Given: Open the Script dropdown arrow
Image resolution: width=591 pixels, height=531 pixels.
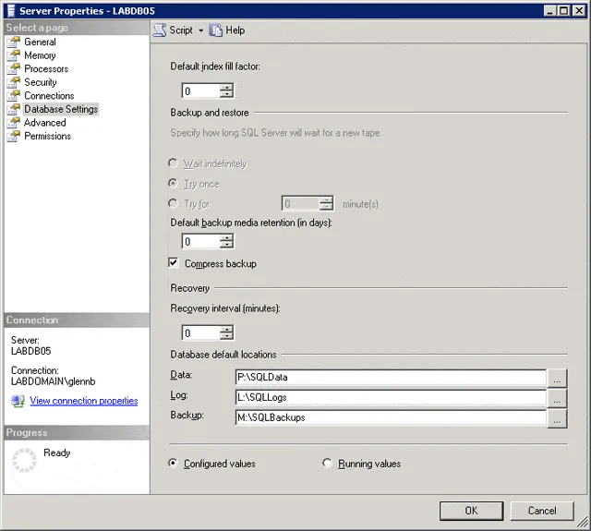Looking at the screenshot, I should click(x=200, y=30).
